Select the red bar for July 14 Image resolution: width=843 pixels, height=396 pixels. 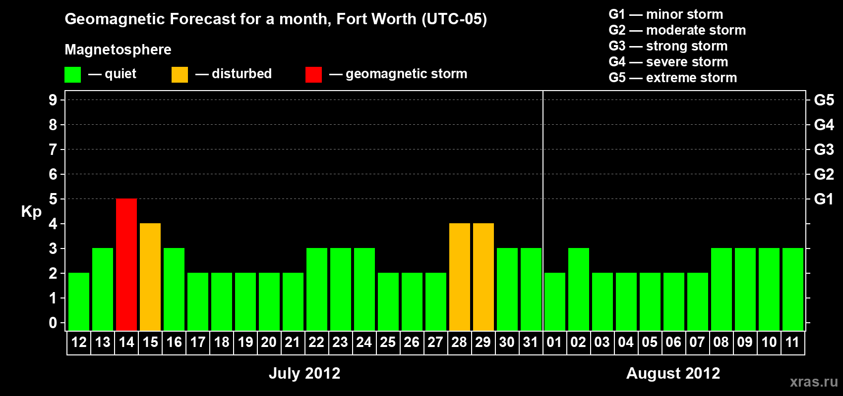click(x=126, y=264)
